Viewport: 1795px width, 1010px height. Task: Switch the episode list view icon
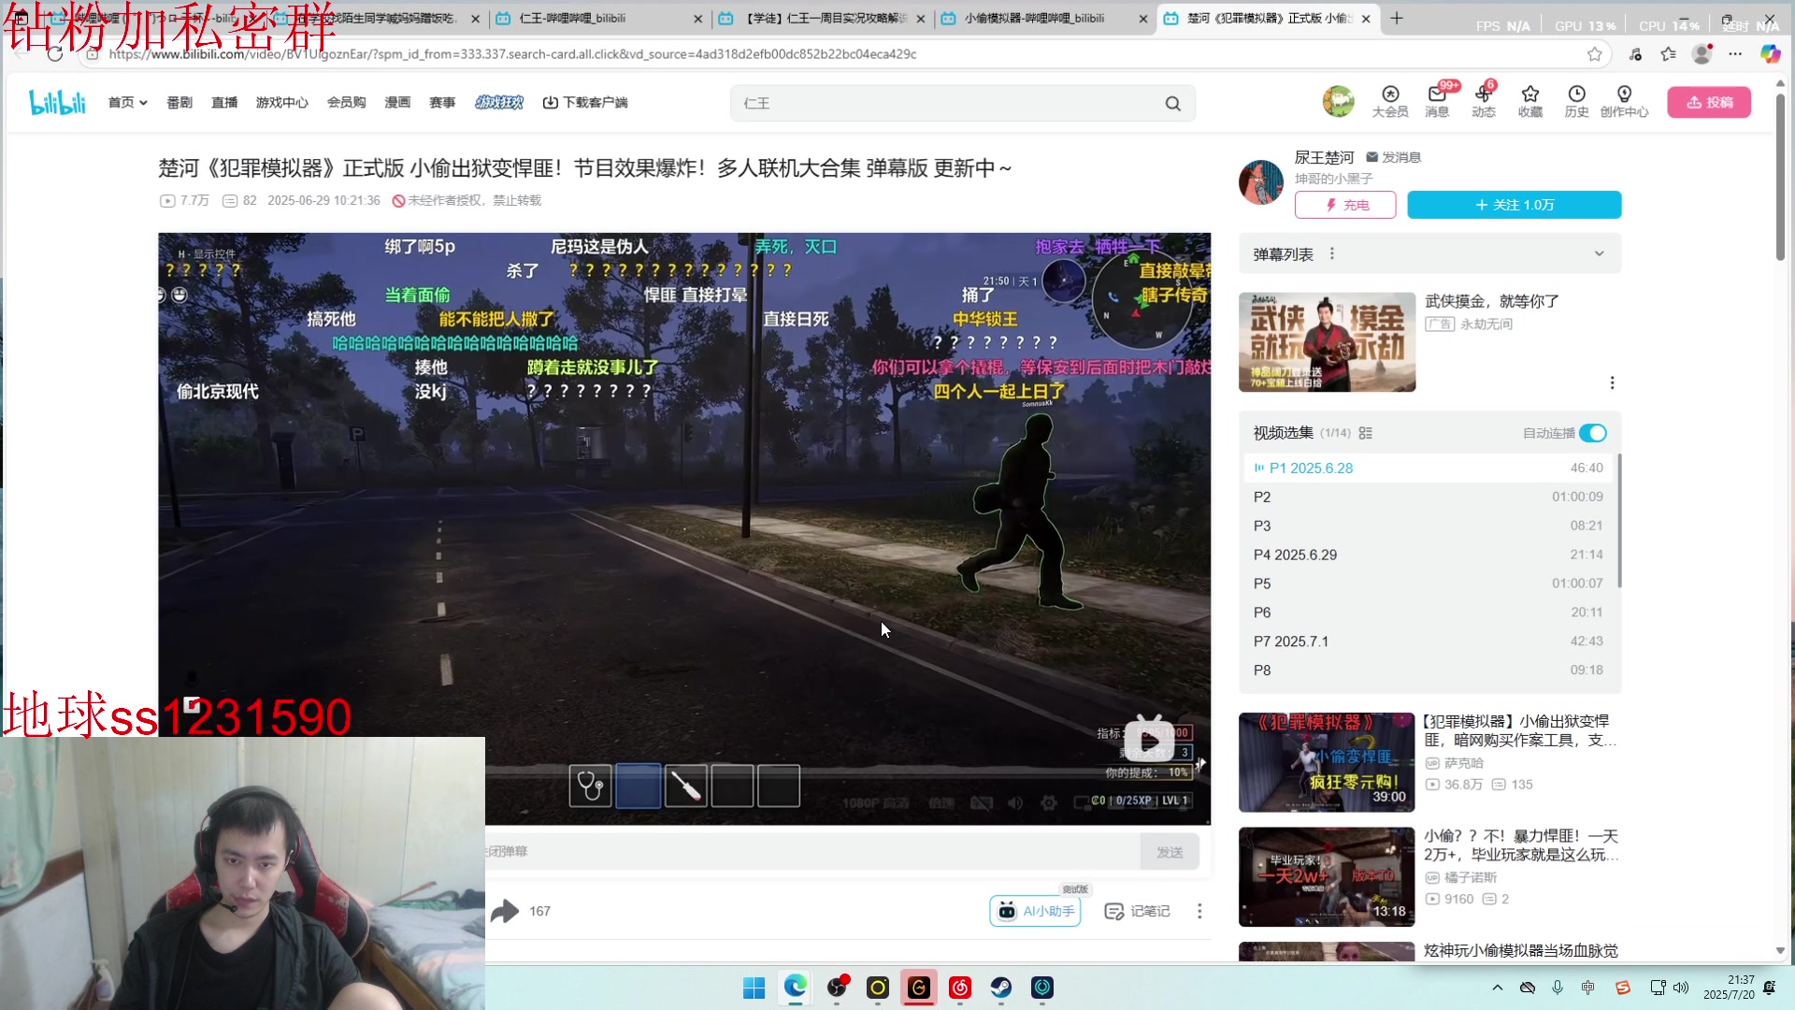(1366, 433)
